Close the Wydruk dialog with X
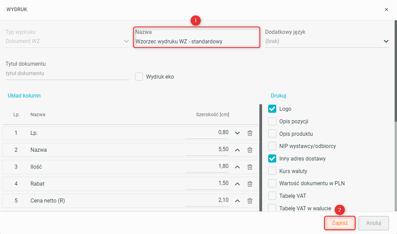 387,9
